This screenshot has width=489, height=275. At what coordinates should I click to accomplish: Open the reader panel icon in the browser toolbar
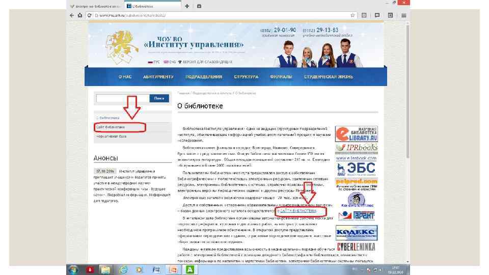coord(390,15)
